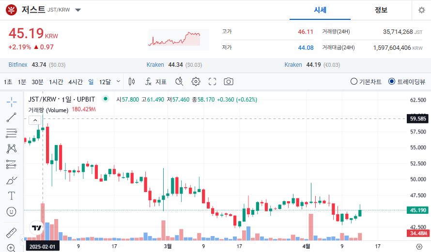Open the indicators (지표) menu

pyautogui.click(x=156, y=82)
